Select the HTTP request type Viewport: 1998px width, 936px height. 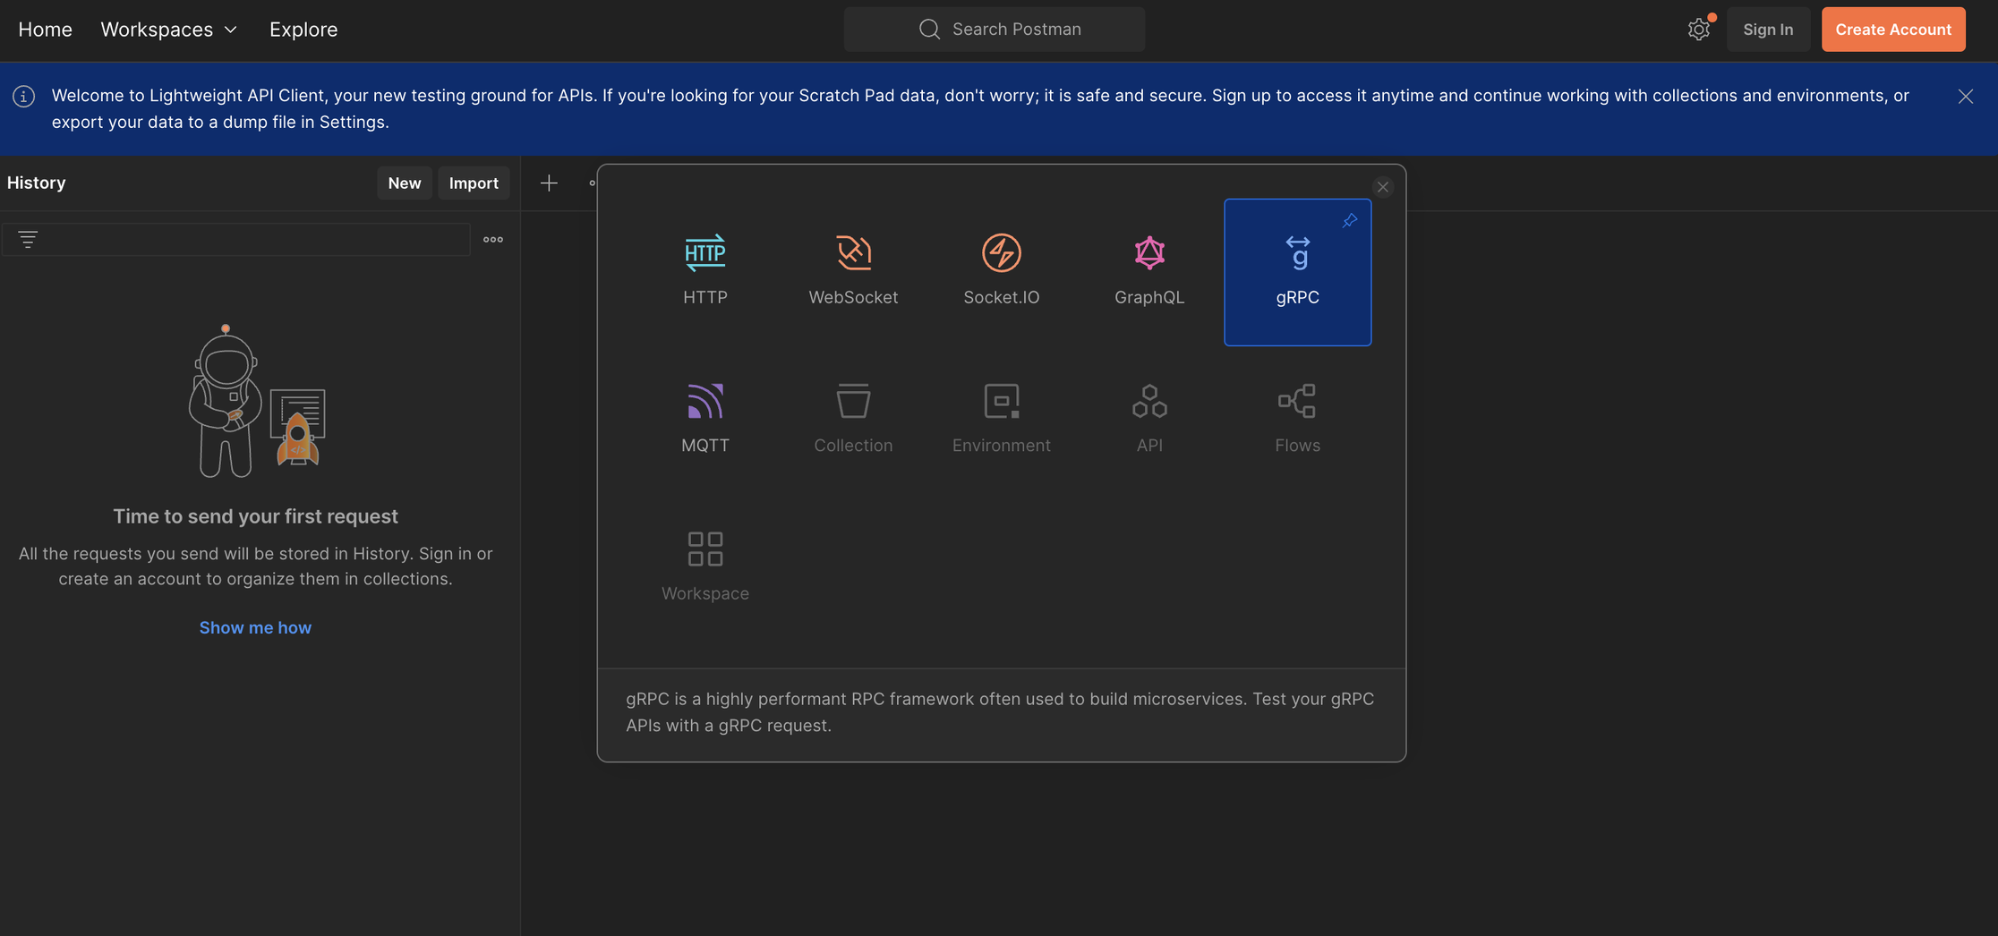(x=704, y=268)
